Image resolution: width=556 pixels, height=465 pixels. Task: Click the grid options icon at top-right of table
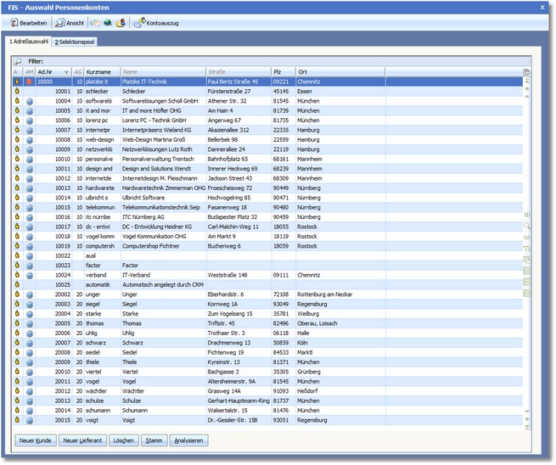[x=527, y=72]
